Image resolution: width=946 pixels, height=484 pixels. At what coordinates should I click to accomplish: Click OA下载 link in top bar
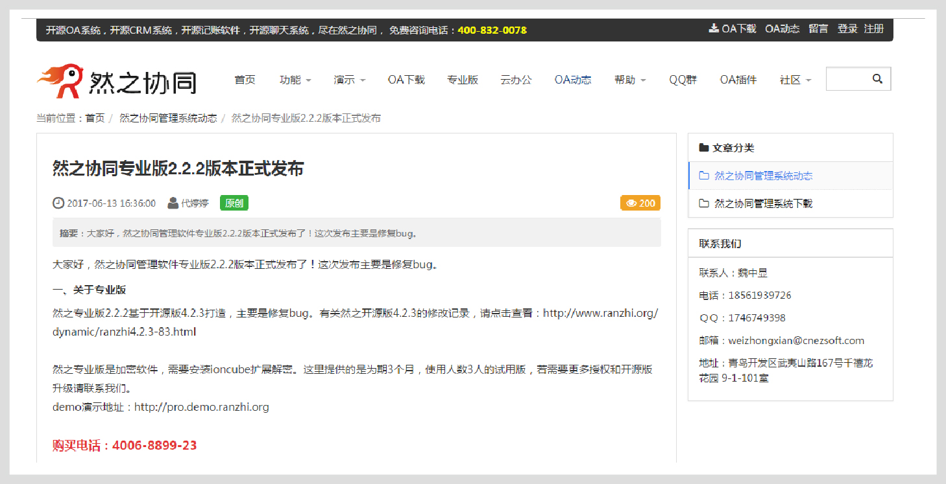click(739, 29)
